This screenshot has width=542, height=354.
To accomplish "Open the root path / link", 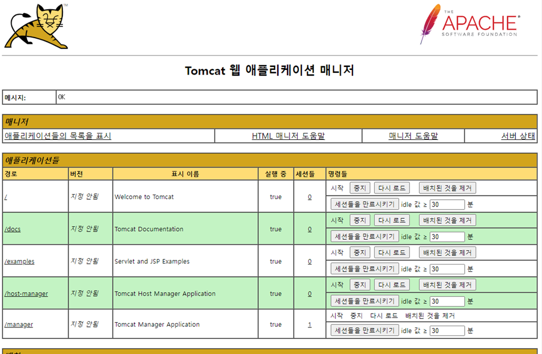I will 6,197.
